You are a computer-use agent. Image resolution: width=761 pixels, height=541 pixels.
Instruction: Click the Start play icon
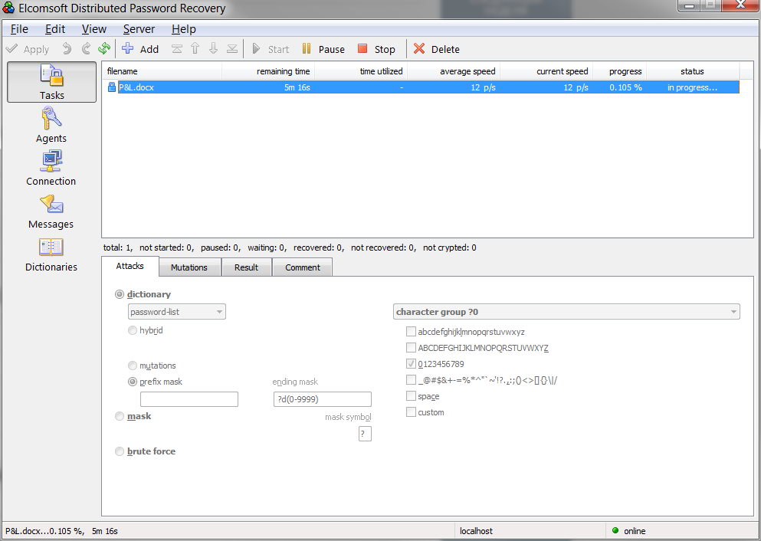point(256,48)
